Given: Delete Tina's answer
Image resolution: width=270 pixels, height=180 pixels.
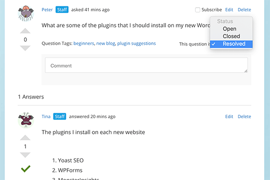Looking at the screenshot, I should click(244, 117).
